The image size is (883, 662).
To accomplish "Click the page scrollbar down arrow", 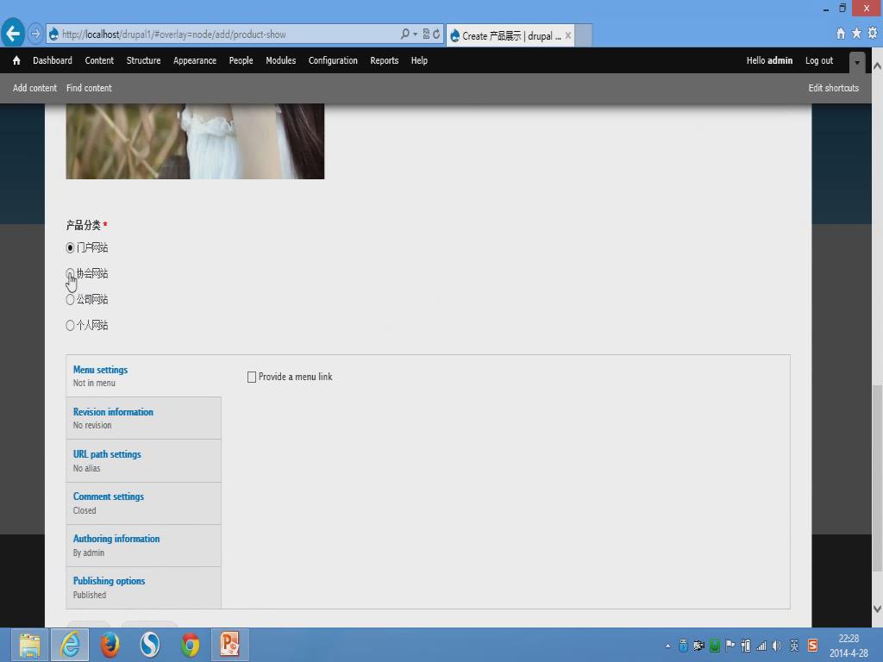I will [877, 609].
